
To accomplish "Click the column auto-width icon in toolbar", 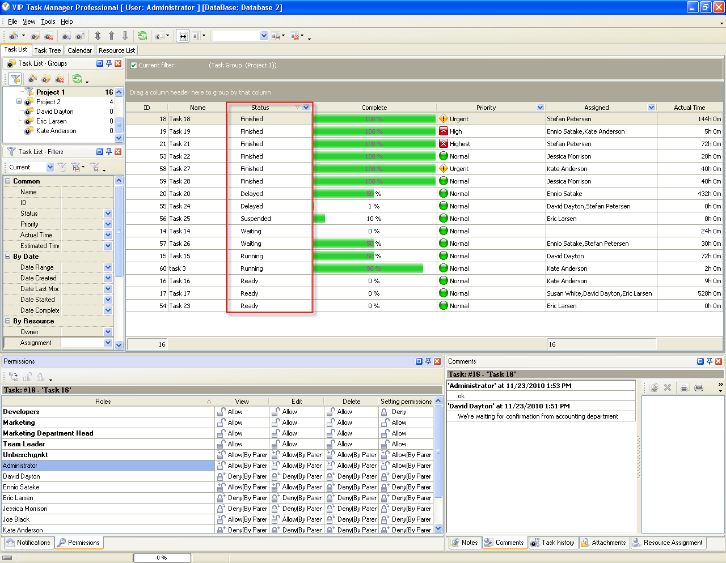I will [183, 36].
